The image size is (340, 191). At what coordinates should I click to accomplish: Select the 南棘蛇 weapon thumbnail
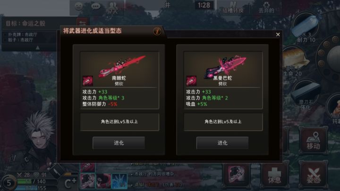[x=88, y=81]
